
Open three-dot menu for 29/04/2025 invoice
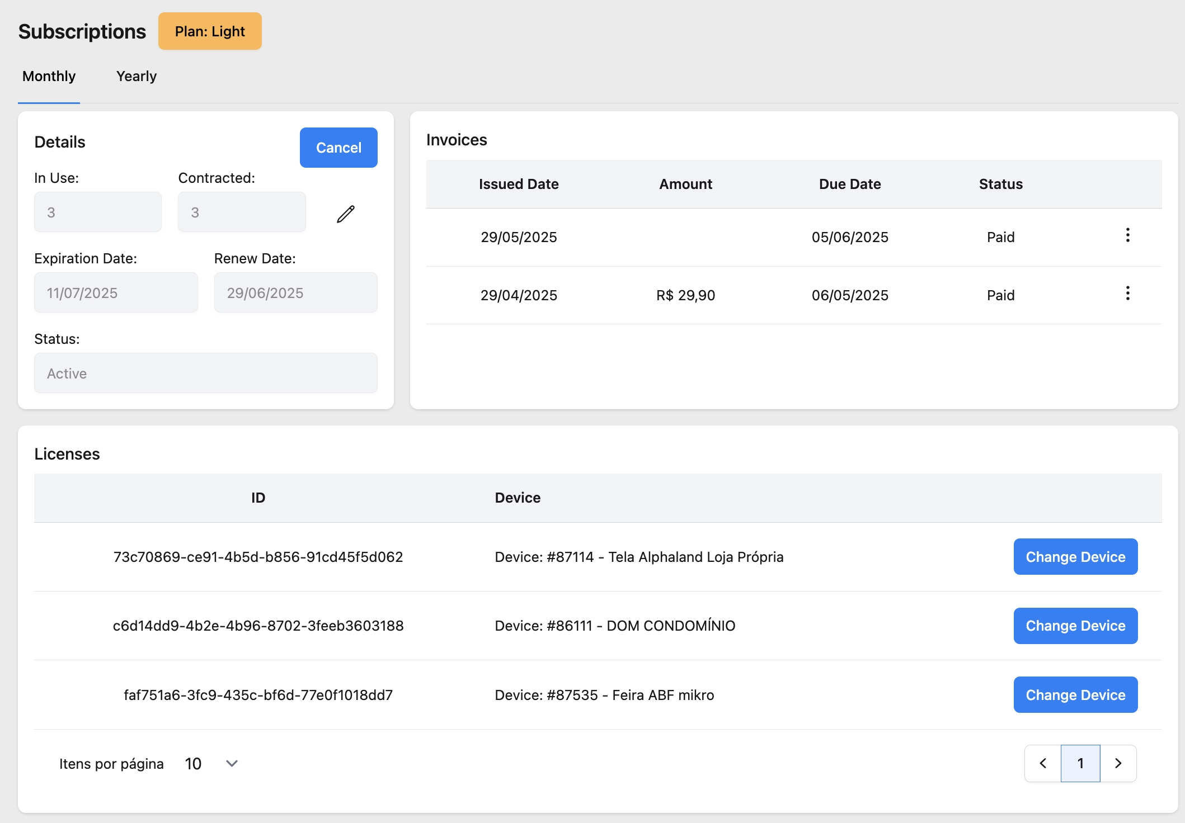click(x=1127, y=294)
